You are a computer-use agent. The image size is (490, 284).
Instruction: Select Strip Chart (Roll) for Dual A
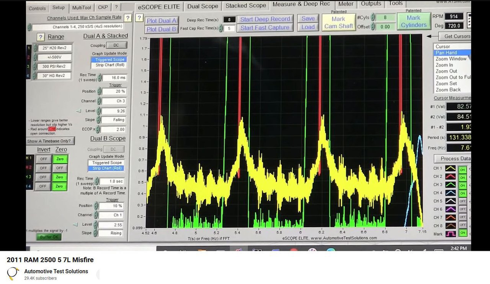point(109,65)
